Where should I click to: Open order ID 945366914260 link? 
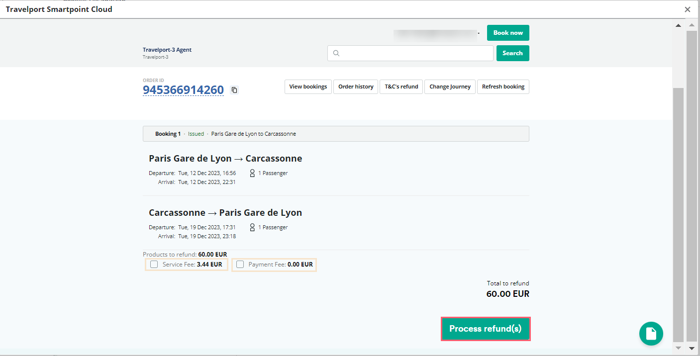click(x=184, y=90)
